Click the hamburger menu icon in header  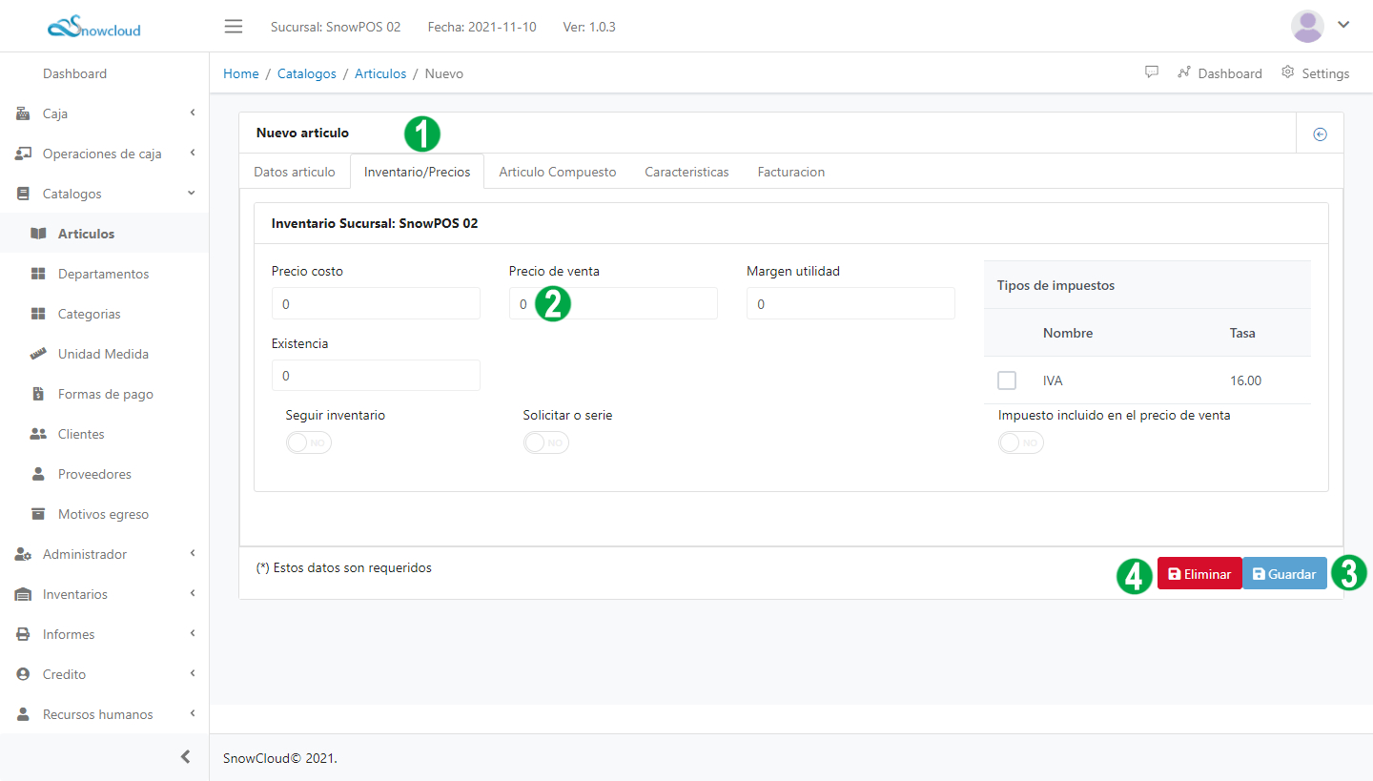click(x=234, y=26)
